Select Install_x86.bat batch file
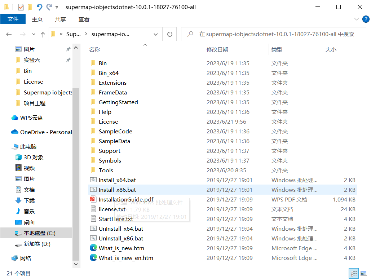The width and height of the screenshot is (371, 279). (117, 190)
